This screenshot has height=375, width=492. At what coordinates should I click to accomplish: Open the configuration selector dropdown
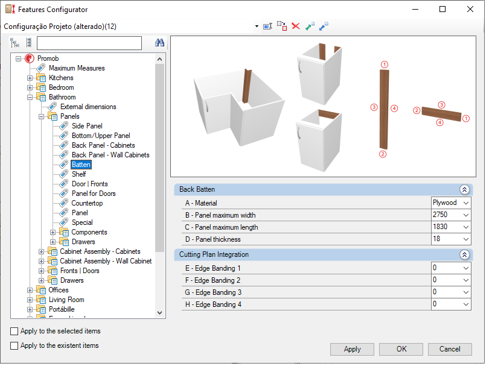[257, 27]
